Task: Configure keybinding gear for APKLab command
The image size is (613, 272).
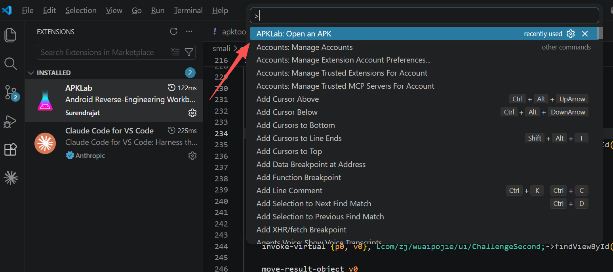Action: pyautogui.click(x=571, y=34)
